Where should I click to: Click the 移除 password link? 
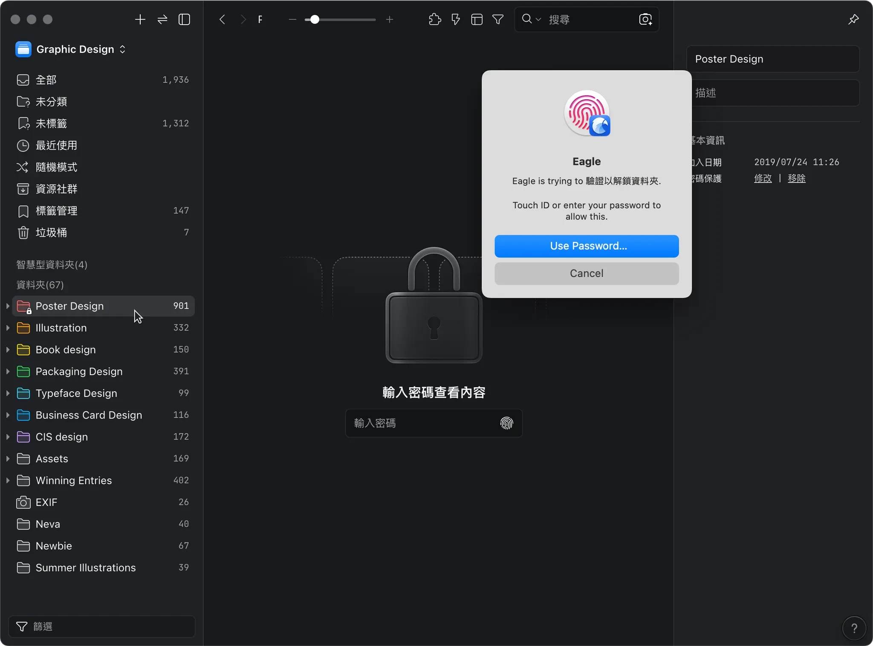coord(797,178)
